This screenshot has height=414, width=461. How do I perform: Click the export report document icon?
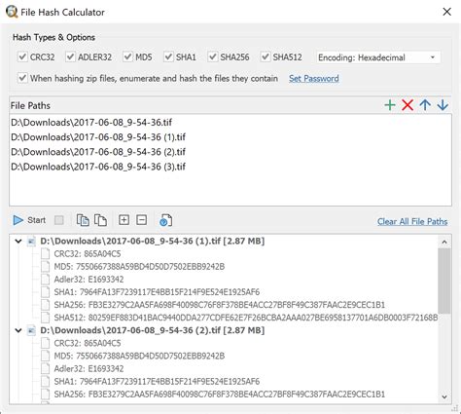pos(166,220)
